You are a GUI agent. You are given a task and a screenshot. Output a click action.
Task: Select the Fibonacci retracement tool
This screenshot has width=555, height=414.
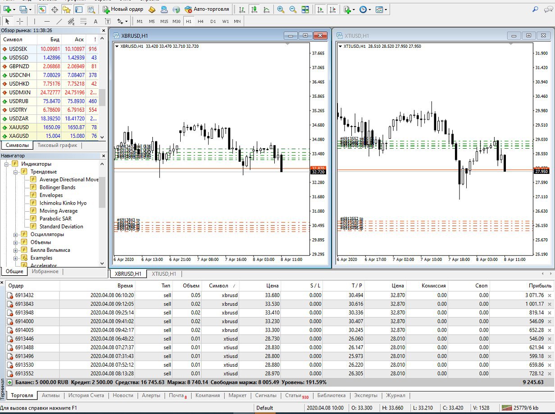click(83, 21)
